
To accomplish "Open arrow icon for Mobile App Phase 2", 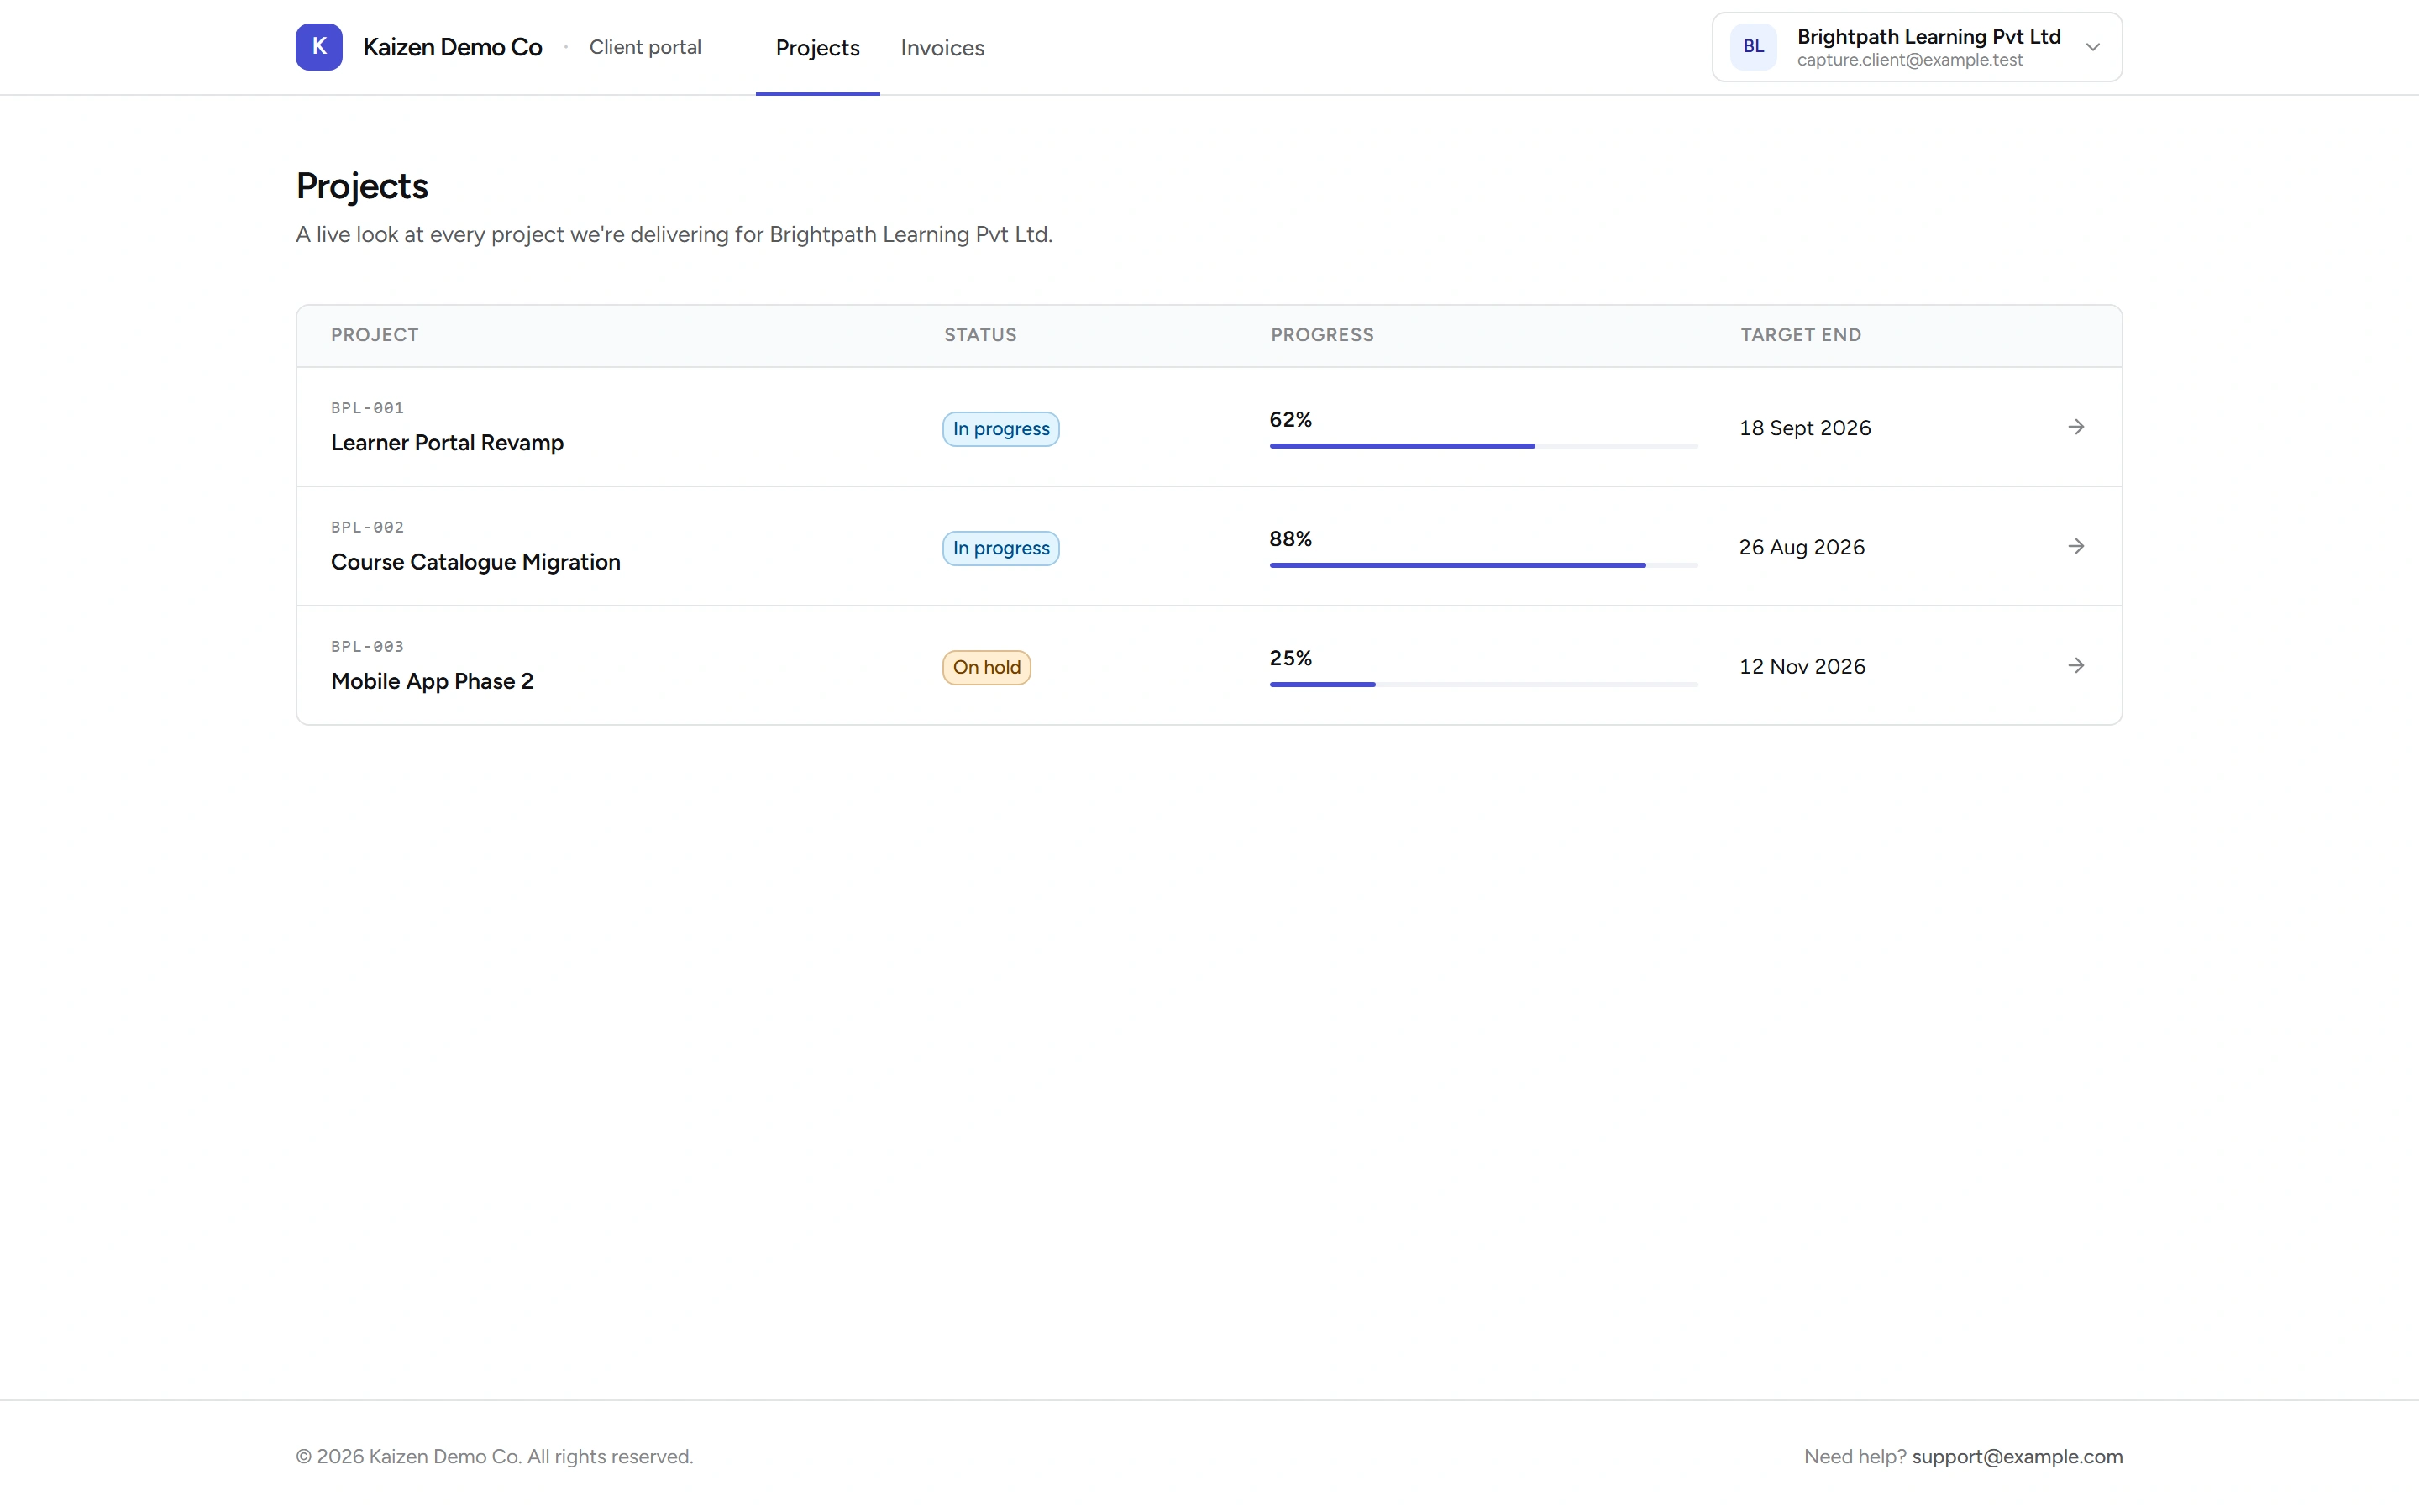I will [x=2076, y=665].
